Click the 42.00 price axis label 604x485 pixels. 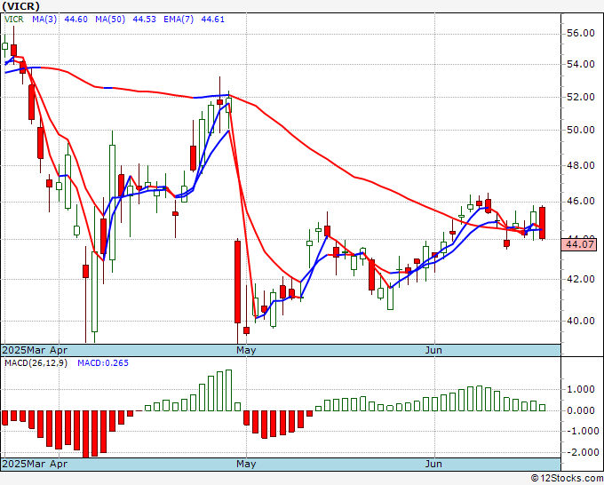click(x=581, y=279)
